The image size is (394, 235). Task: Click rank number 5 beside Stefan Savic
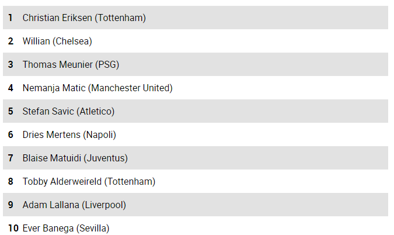11,112
